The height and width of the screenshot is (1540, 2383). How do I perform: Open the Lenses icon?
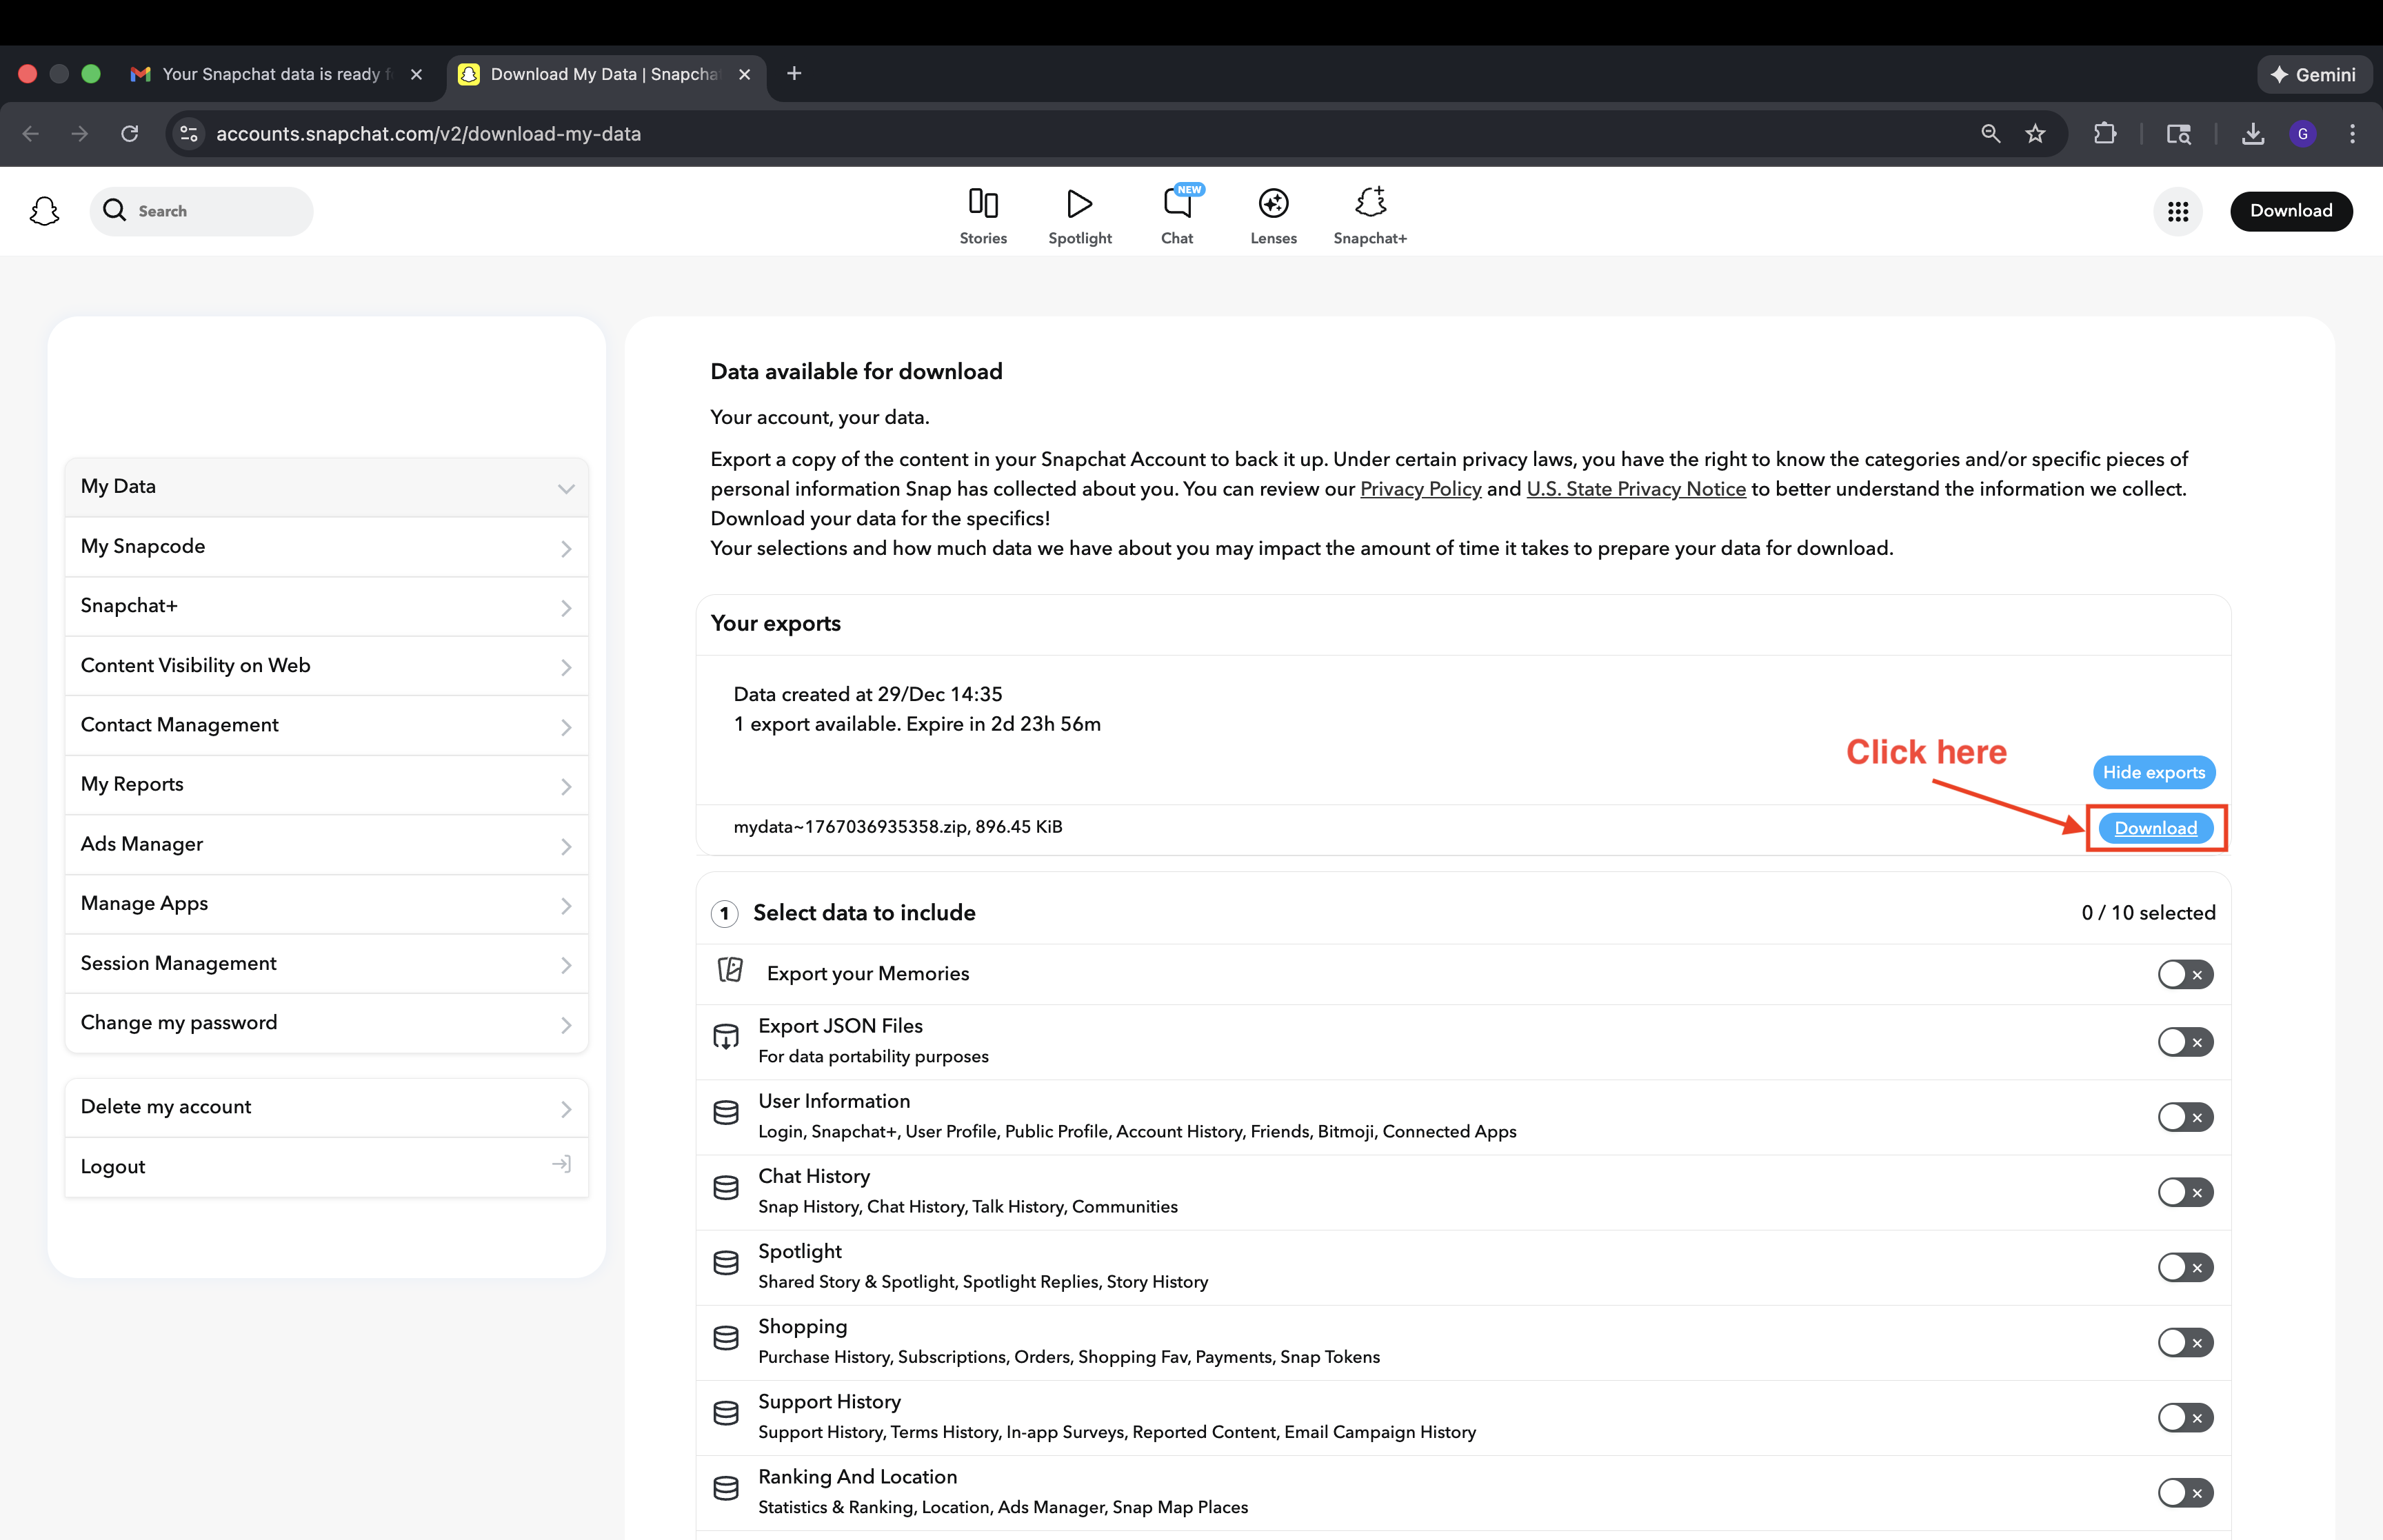(1272, 204)
